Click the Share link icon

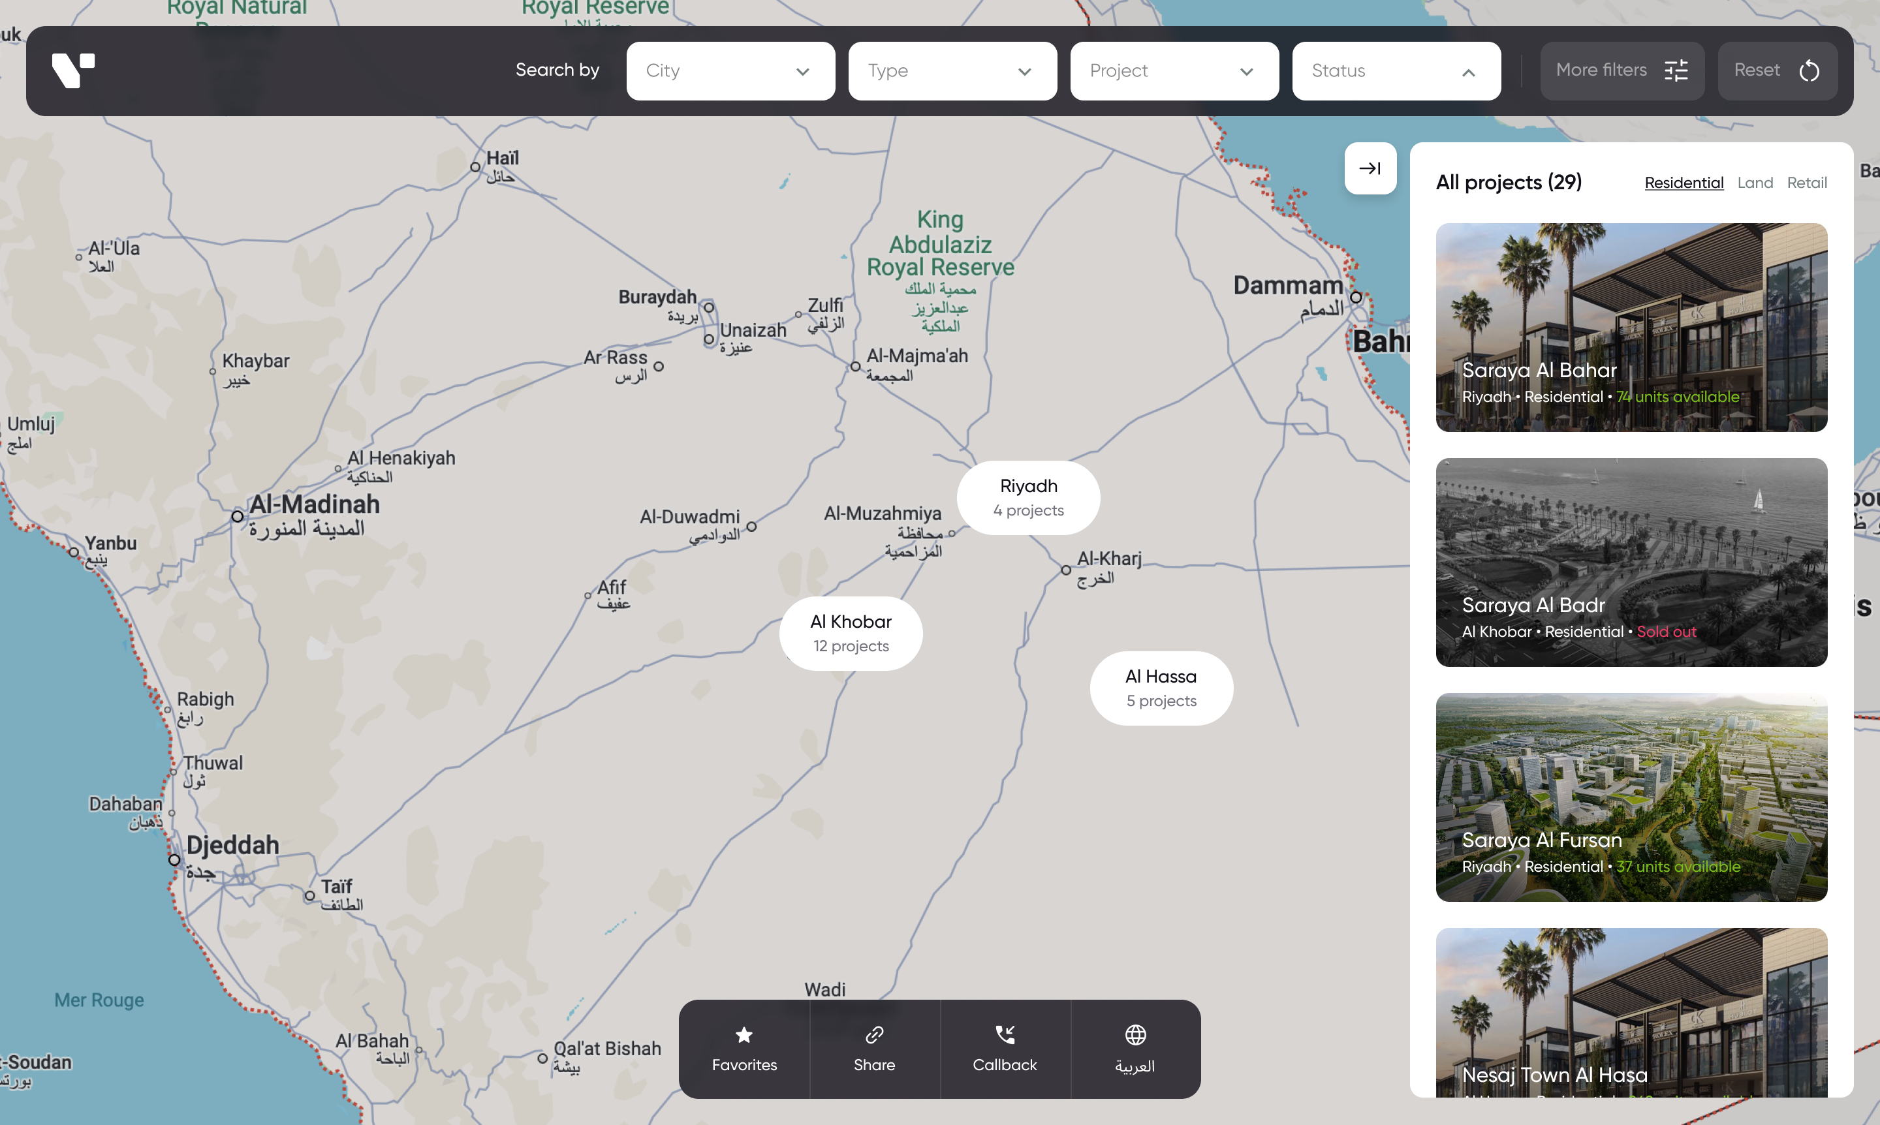click(x=873, y=1034)
